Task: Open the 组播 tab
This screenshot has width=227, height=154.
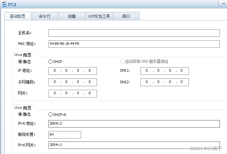Action: click(x=72, y=16)
